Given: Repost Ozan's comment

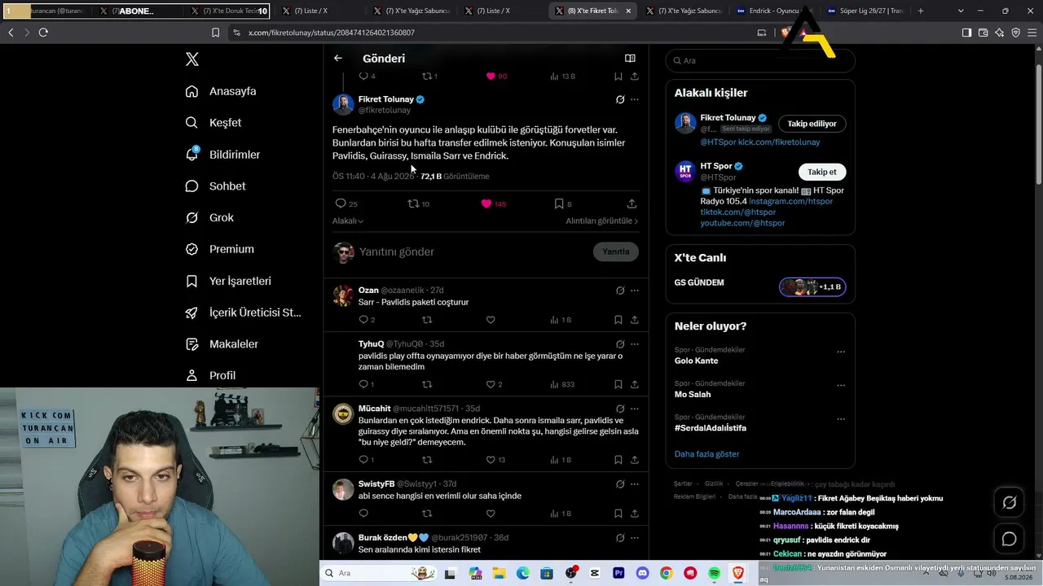Looking at the screenshot, I should (x=427, y=320).
